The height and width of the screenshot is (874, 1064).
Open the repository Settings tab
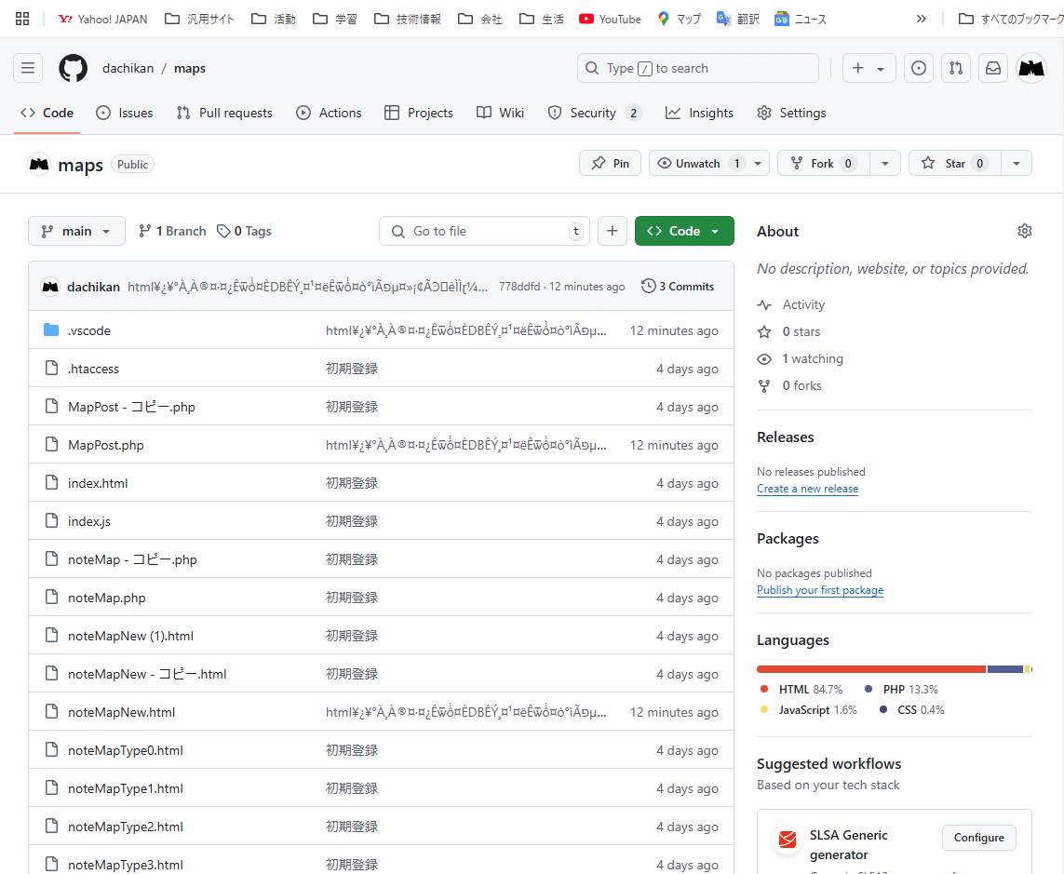[790, 113]
